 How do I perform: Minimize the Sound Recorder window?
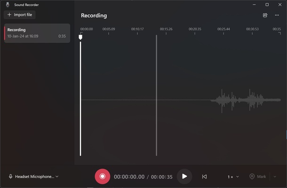point(254,5)
